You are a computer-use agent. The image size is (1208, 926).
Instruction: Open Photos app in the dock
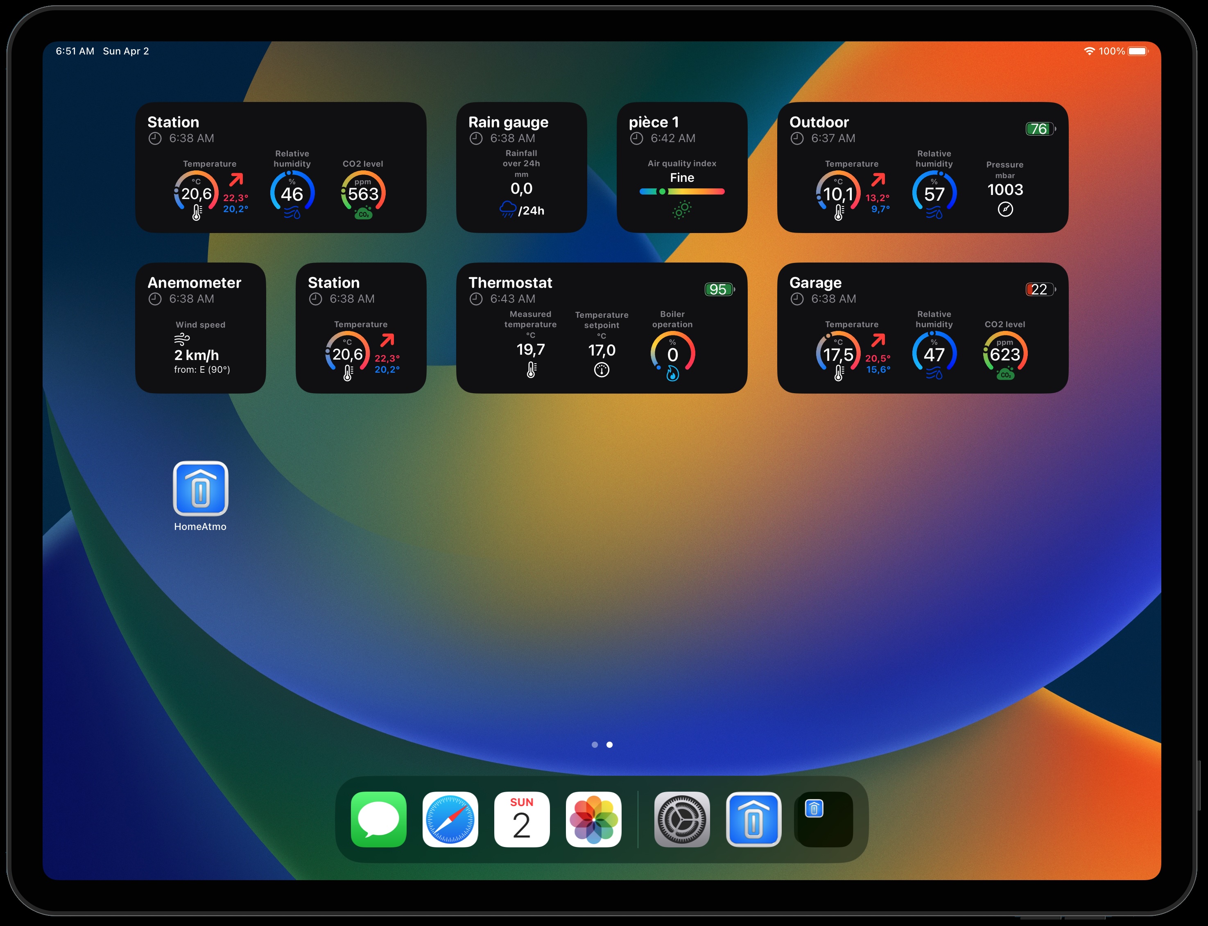pos(593,820)
